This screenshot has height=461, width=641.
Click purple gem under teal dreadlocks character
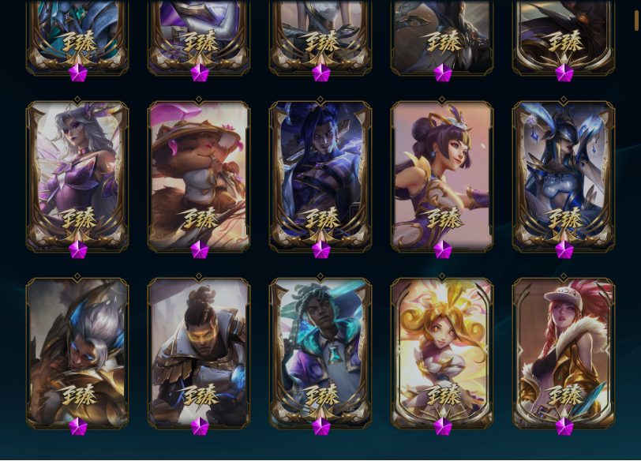coord(321,426)
